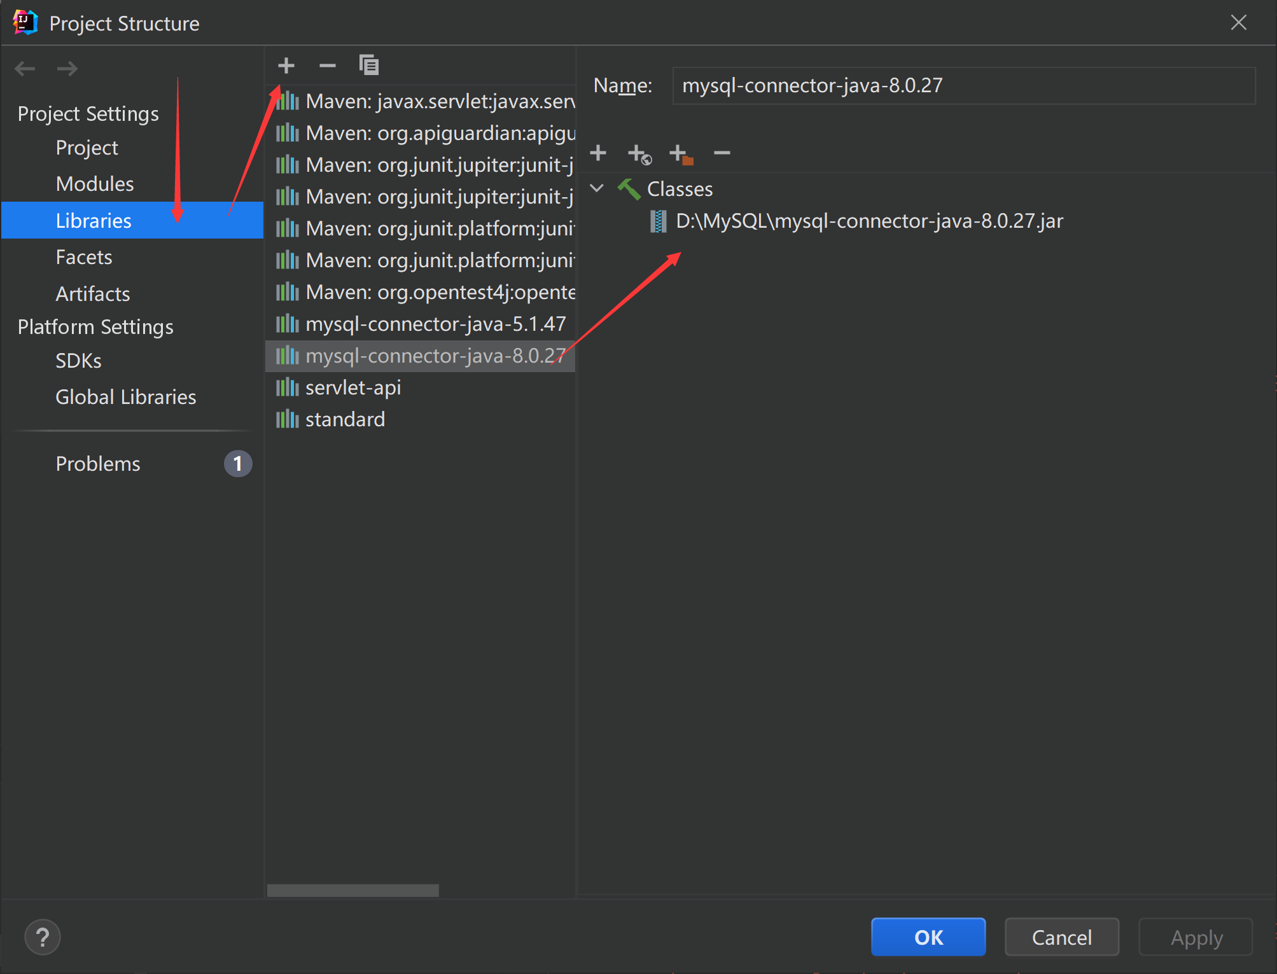Select the standard library
This screenshot has width=1277, height=974.
421,419
